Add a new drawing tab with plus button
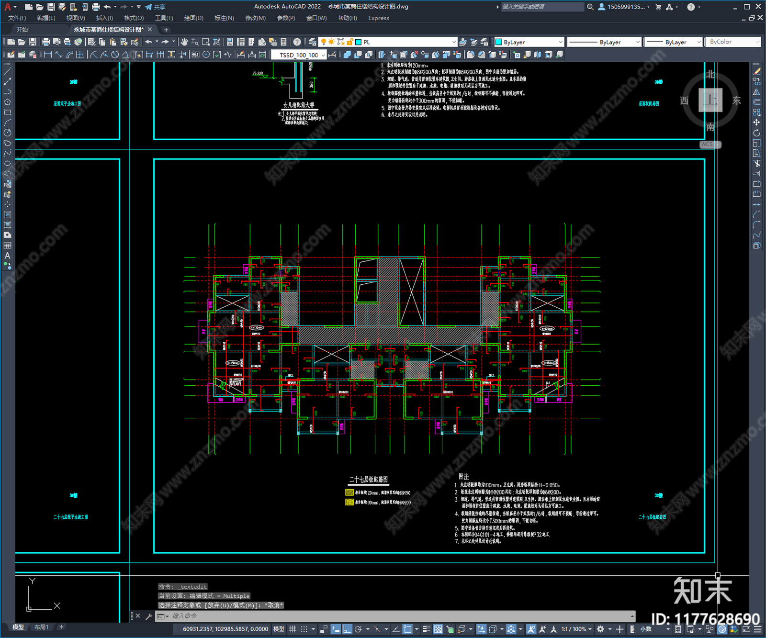Image resolution: width=766 pixels, height=638 pixels. tap(166, 30)
